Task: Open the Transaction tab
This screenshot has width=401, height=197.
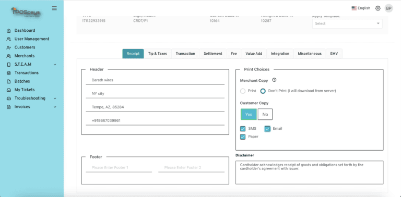Action: [x=185, y=54]
